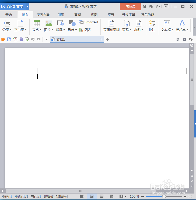The width and height of the screenshot is (196, 200).
Task: Add a 批注 comment
Action: click(152, 26)
